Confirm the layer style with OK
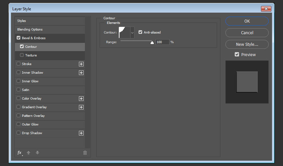The height and width of the screenshot is (166, 283). [x=247, y=21]
